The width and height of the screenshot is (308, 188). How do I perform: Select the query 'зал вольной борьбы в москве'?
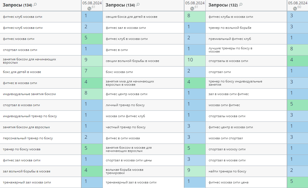pyautogui.click(x=27, y=171)
